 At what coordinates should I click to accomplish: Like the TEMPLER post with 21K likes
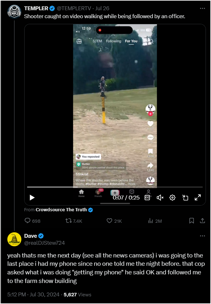click(x=114, y=221)
